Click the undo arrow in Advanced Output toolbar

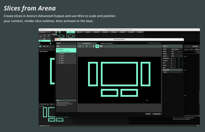point(87,46)
